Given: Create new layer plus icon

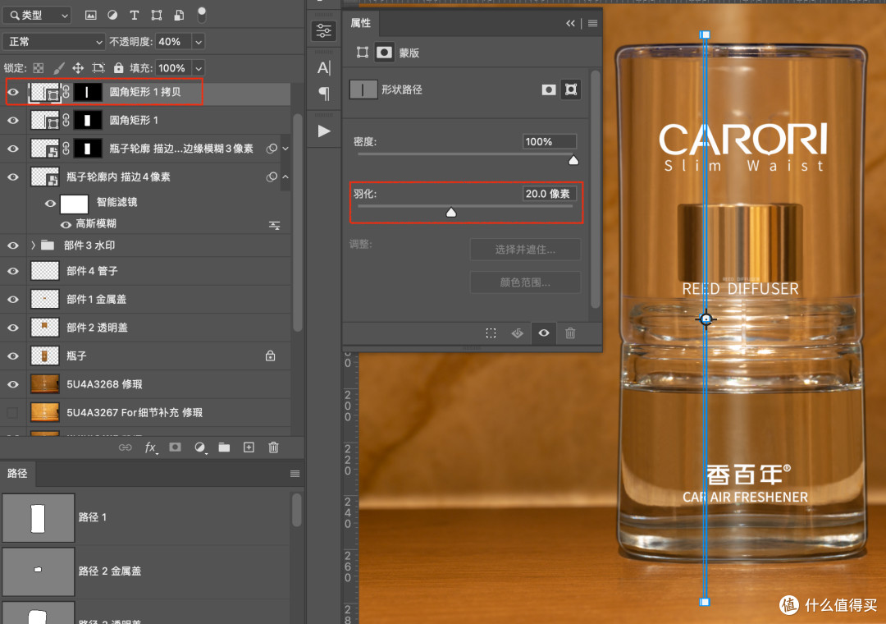Looking at the screenshot, I should pyautogui.click(x=249, y=447).
